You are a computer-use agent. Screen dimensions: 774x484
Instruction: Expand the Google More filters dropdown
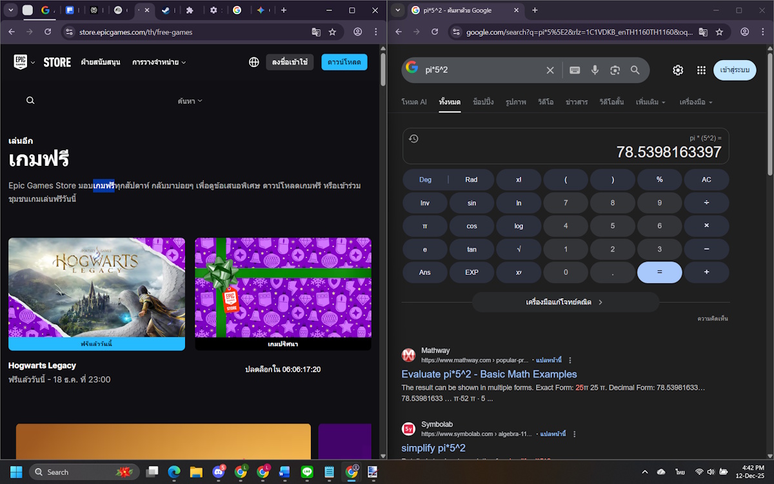[x=650, y=102]
